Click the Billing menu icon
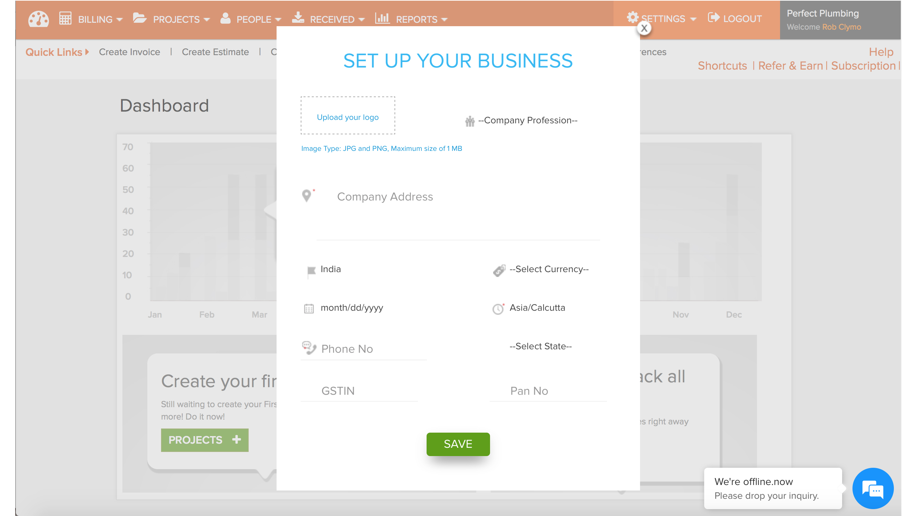Screen dimensions: 918x516 65,19
